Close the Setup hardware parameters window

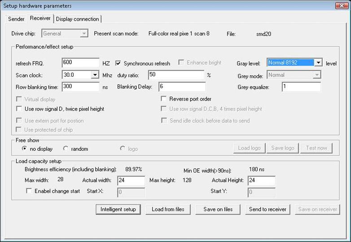342,5
